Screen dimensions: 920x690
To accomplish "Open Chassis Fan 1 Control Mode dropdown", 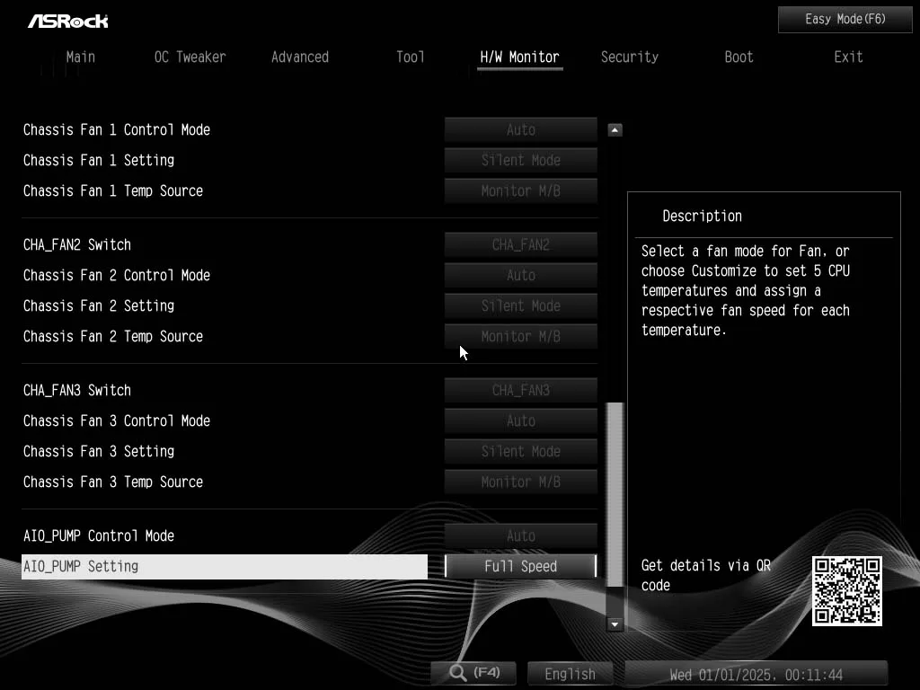I will point(521,129).
